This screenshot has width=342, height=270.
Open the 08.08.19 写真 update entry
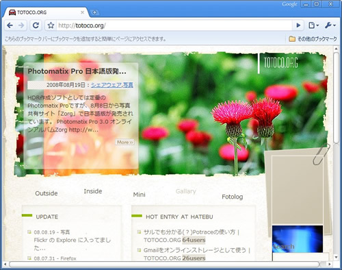tap(52, 232)
